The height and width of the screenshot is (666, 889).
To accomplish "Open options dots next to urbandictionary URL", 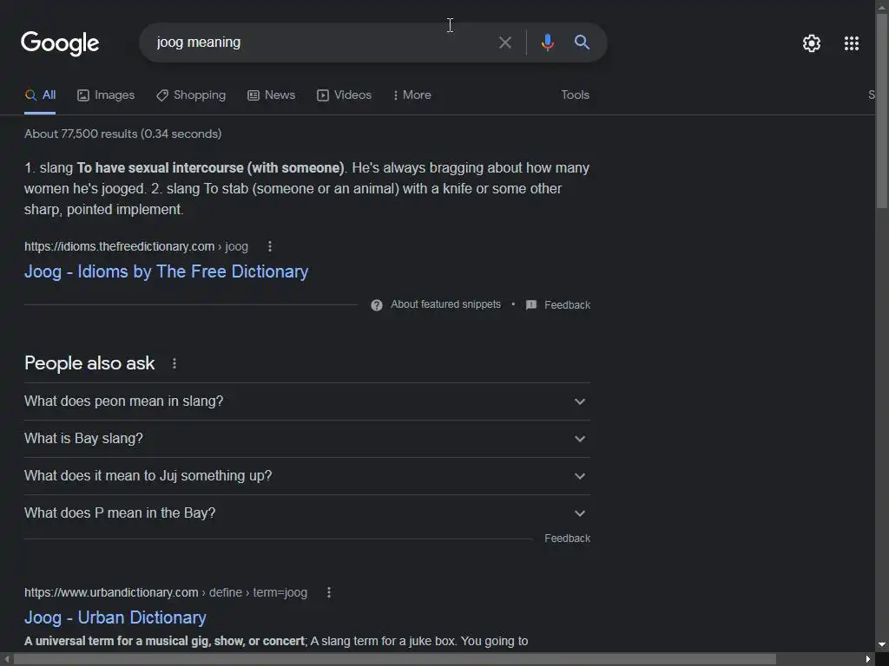I will pyautogui.click(x=329, y=592).
